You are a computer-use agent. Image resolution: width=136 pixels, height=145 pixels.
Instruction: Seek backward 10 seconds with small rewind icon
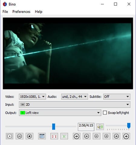(96, 136)
